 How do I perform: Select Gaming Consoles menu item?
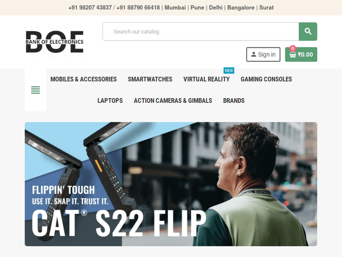[x=266, y=79]
